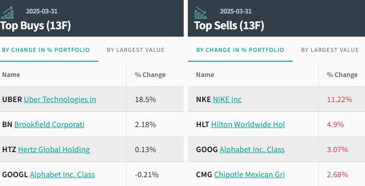Open the Hilton Worldwide Holdings link
Image resolution: width=365 pixels, height=186 pixels.
pyautogui.click(x=248, y=124)
